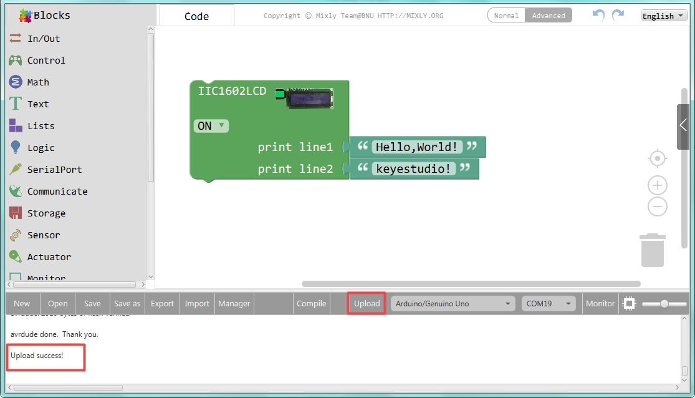
Task: Open the English language dropdown
Action: 664,16
